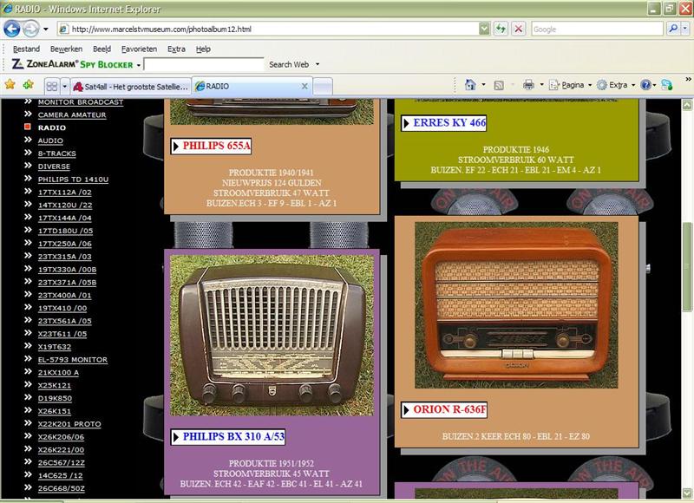Viewport: 694px width, 503px height.
Task: Click the ZoneAlarm Spy Blocker logo
Action: [x=73, y=64]
